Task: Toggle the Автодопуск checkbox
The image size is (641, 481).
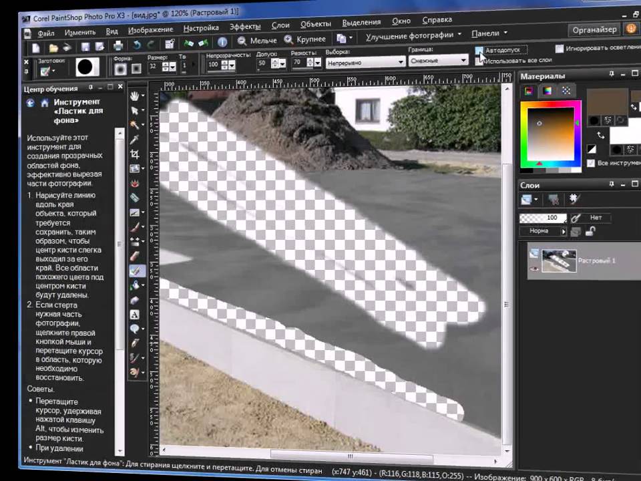Action: 479,50
